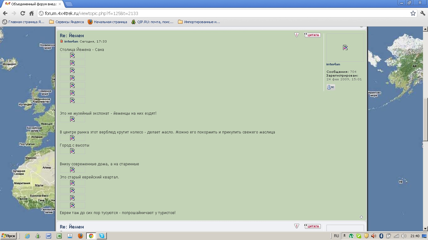Open interlan profile link under avatar
The height and width of the screenshot is (240, 428).
(333, 64)
